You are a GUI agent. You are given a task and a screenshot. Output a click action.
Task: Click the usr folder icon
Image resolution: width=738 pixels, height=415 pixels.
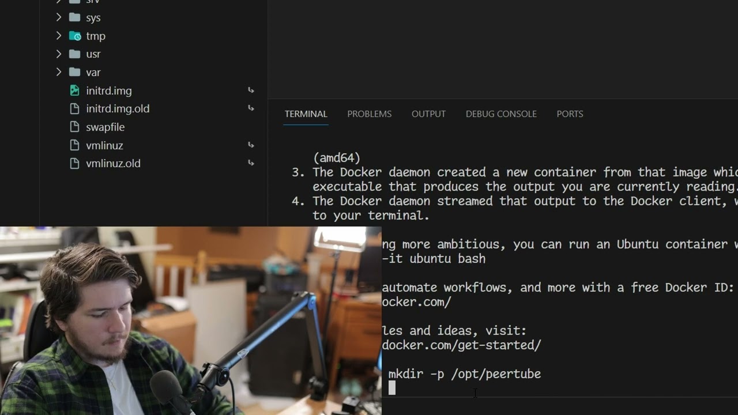pyautogui.click(x=74, y=54)
